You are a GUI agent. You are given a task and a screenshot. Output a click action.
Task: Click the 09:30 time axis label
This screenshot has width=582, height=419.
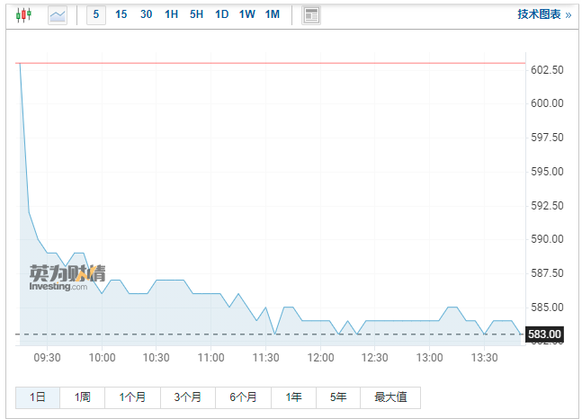click(47, 358)
